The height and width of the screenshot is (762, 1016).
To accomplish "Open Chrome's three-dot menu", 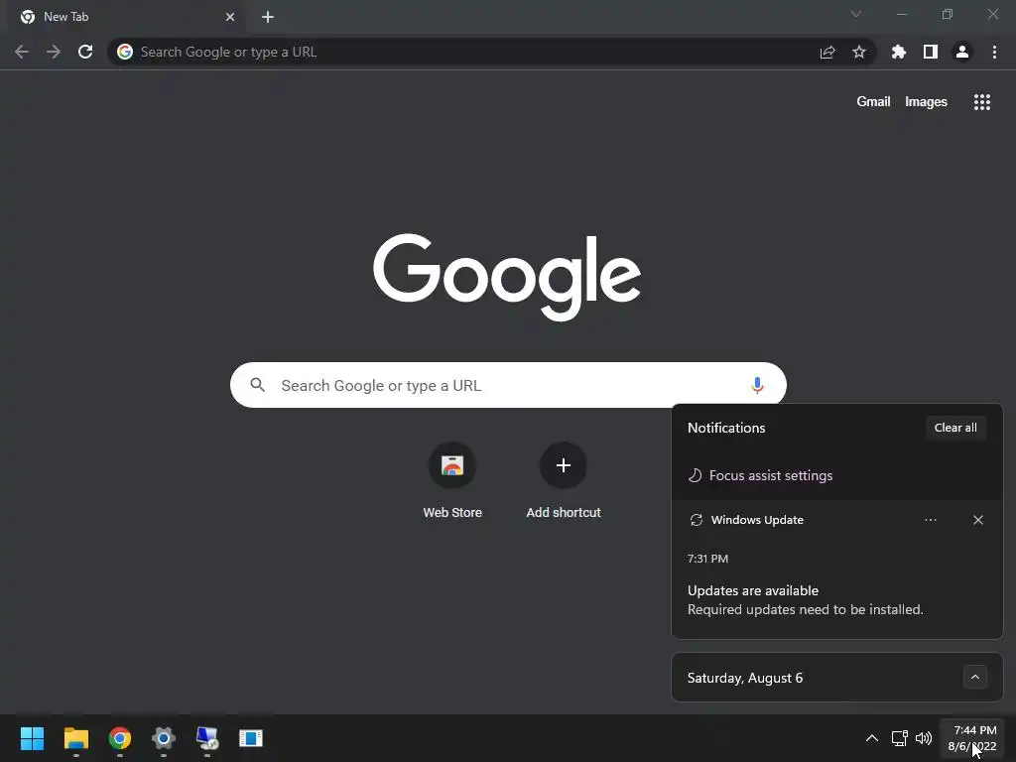I will point(994,52).
